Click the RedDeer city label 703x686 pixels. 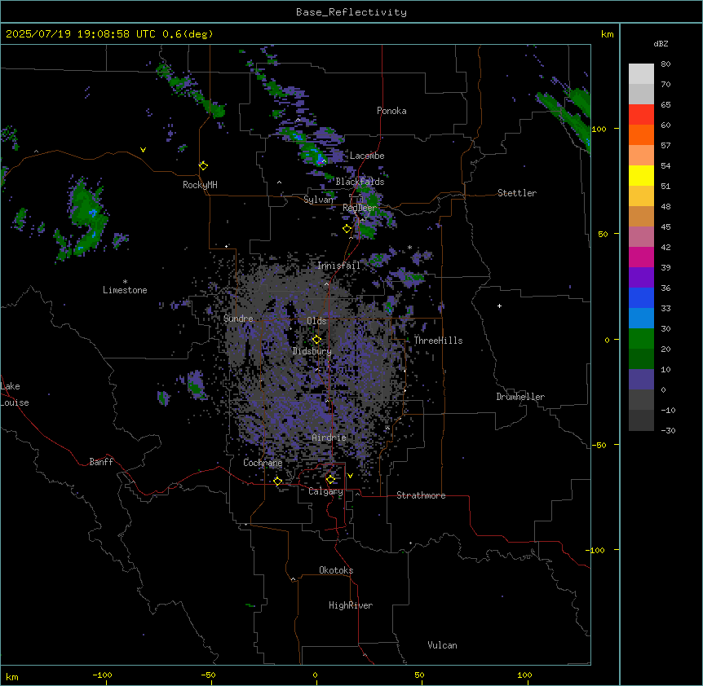pos(360,208)
